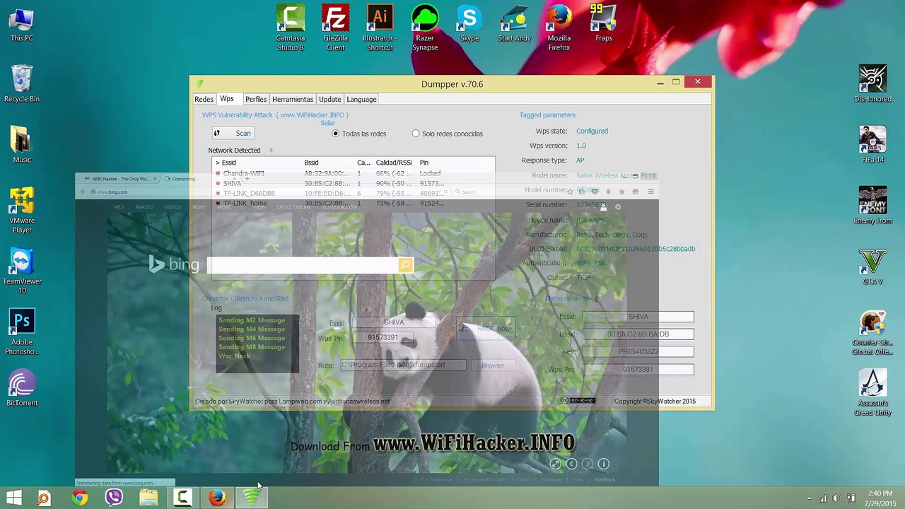Select the DisHonored game icon
The width and height of the screenshot is (905, 509).
872,84
